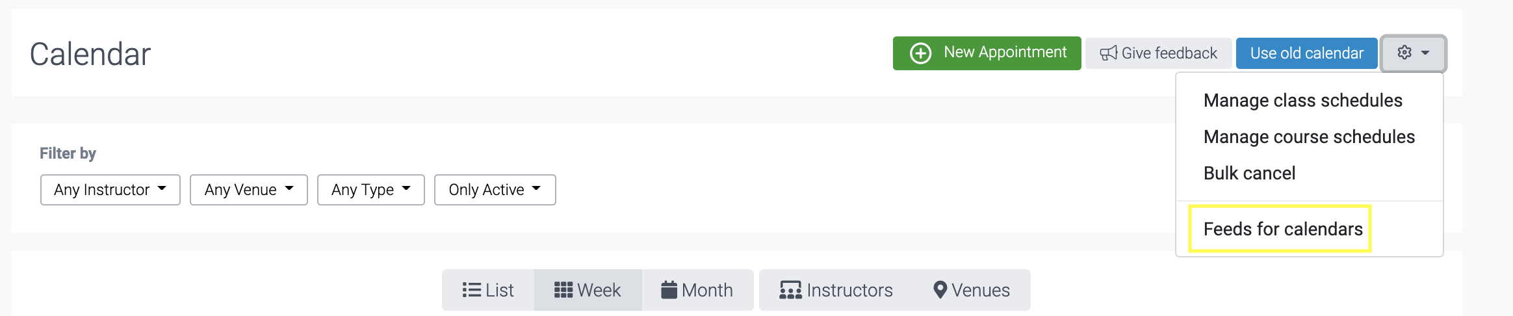Open the Any Type filter dropdown
The height and width of the screenshot is (316, 1513).
pos(370,190)
